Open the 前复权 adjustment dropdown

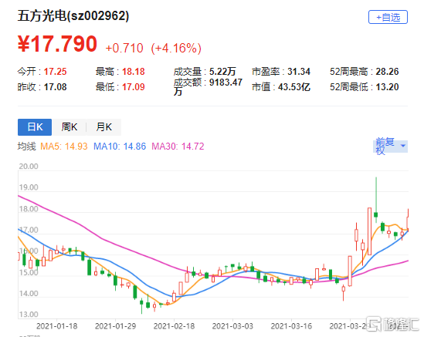click(x=390, y=147)
